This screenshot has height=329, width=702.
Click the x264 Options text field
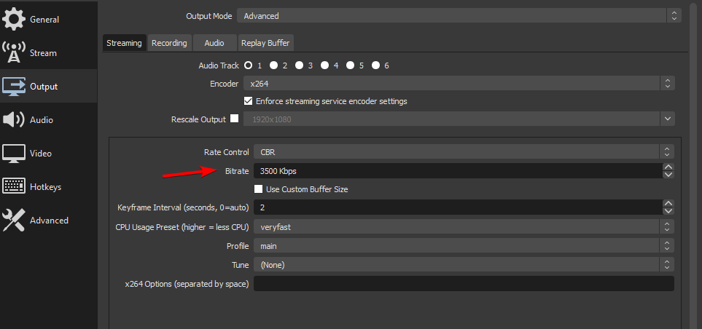[463, 284]
